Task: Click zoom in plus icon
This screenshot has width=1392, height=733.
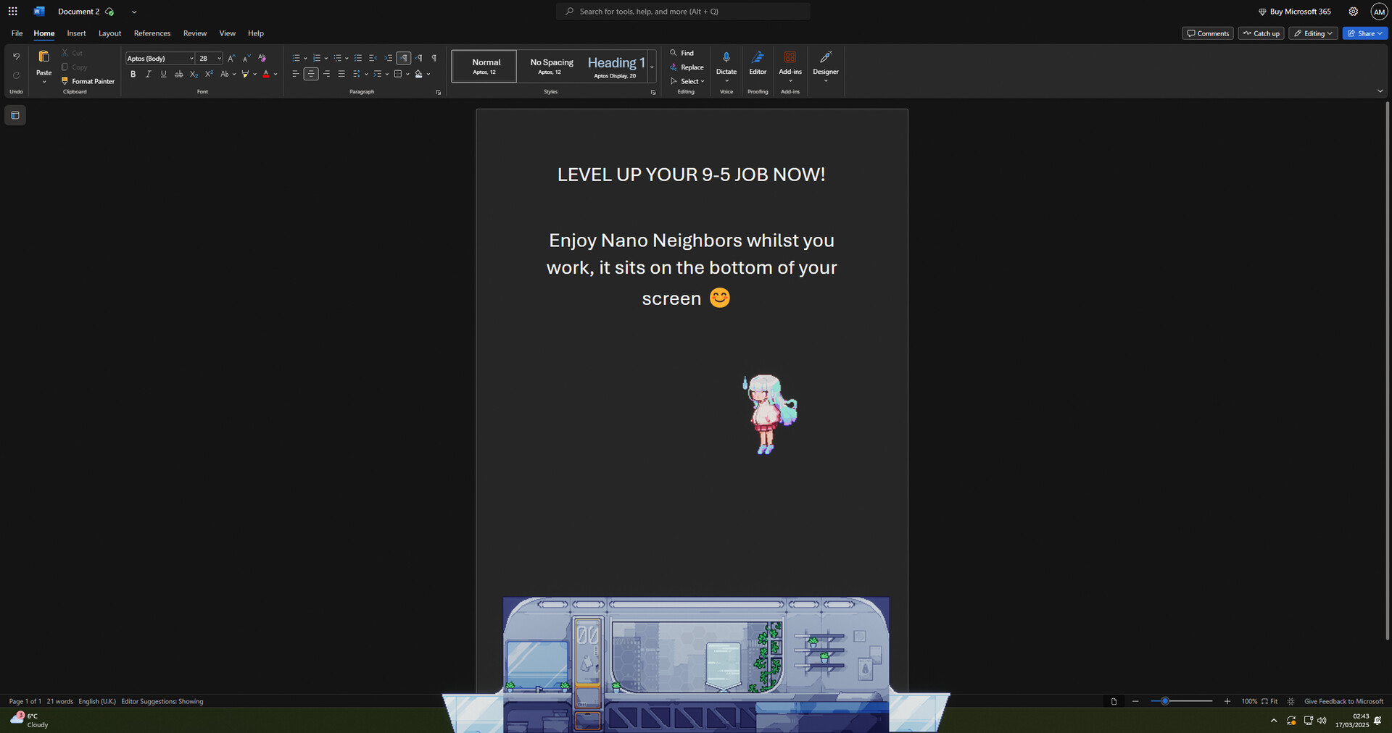Action: pyautogui.click(x=1227, y=701)
